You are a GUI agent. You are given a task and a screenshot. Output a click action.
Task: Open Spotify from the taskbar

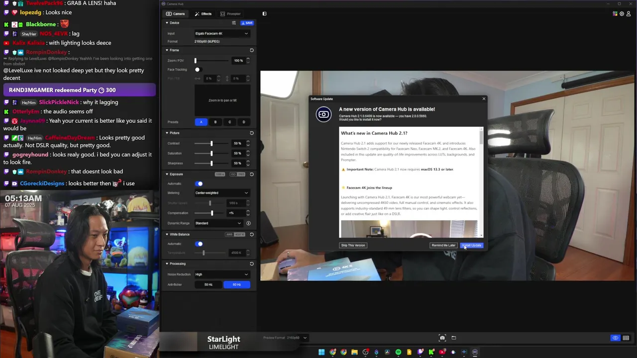[398, 353]
